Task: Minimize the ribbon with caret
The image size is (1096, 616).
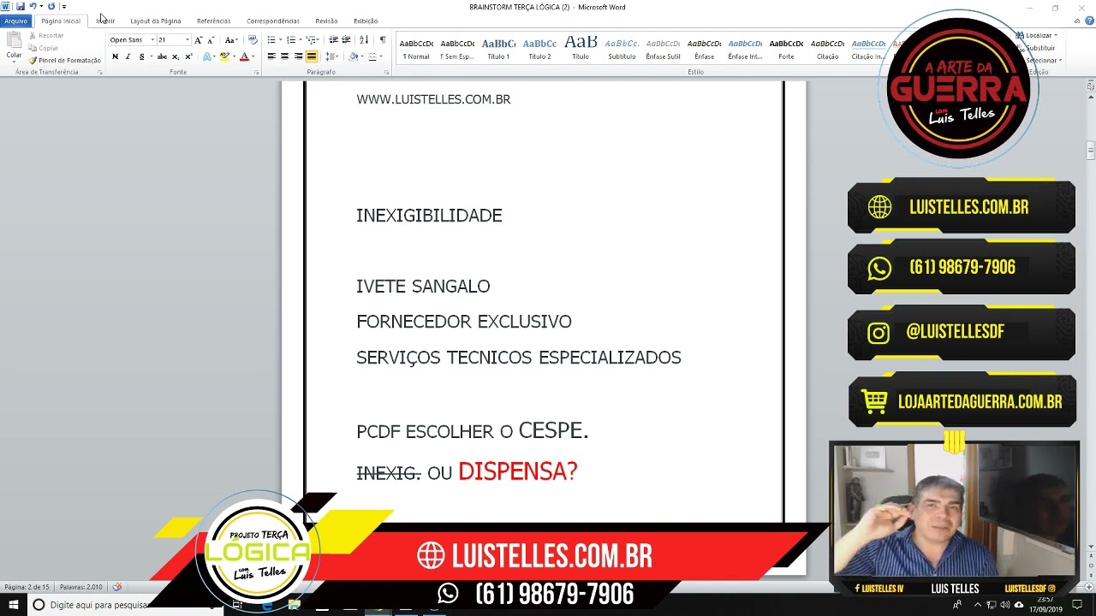Action: [x=1078, y=21]
